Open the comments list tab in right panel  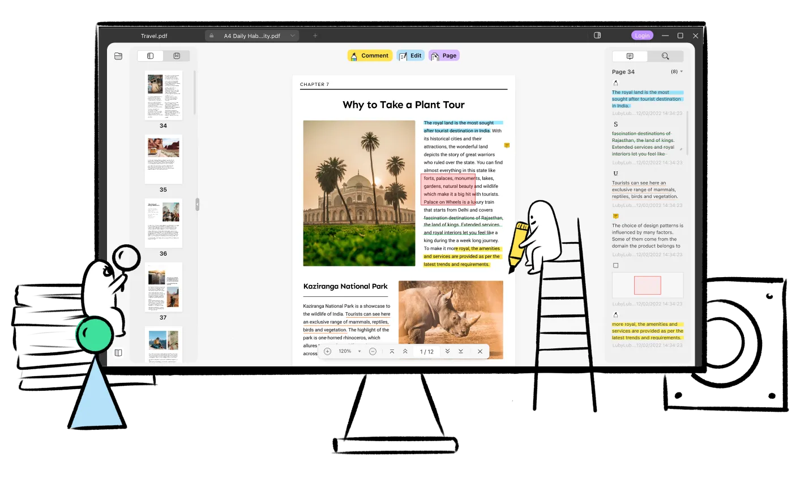[x=630, y=56]
